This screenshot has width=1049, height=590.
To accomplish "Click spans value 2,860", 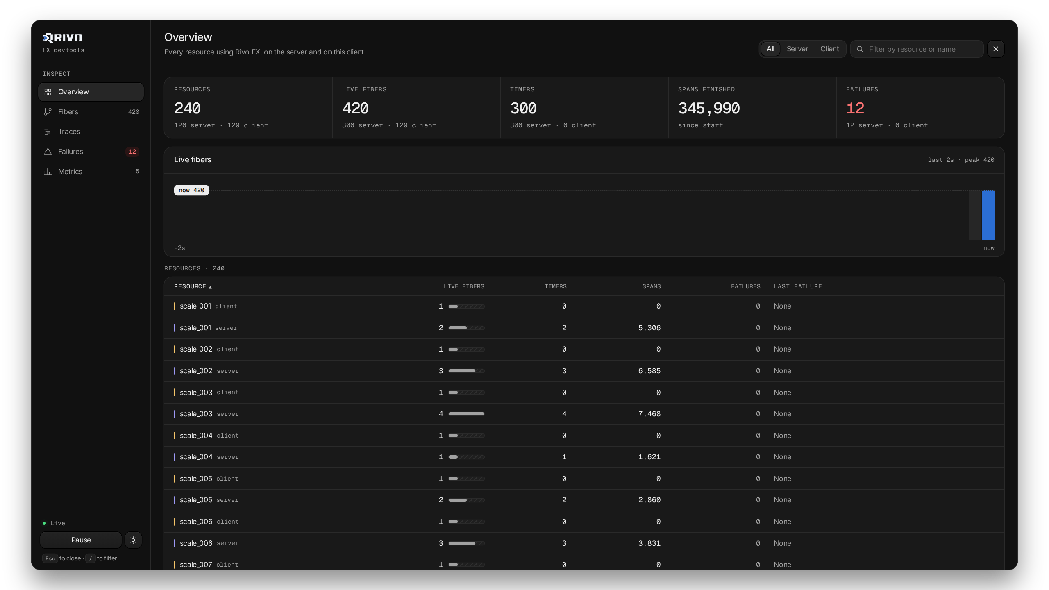I will tap(649, 500).
